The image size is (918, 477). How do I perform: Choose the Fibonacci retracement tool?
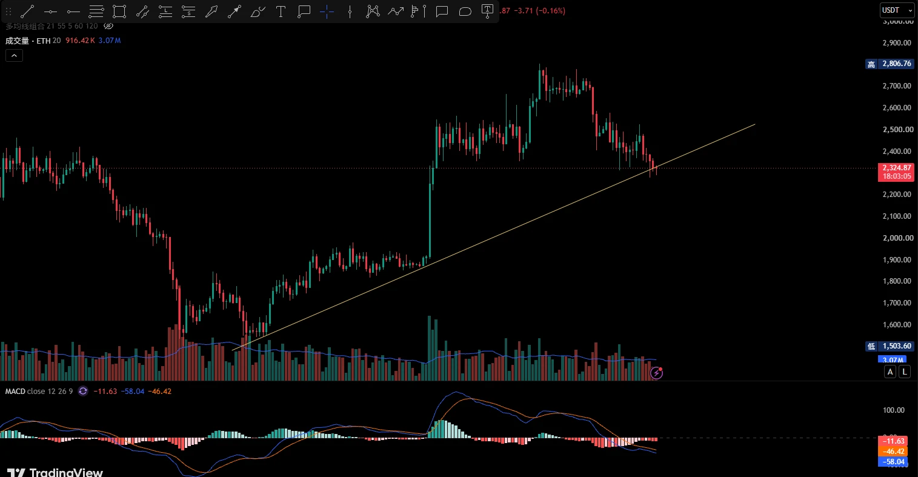point(96,11)
